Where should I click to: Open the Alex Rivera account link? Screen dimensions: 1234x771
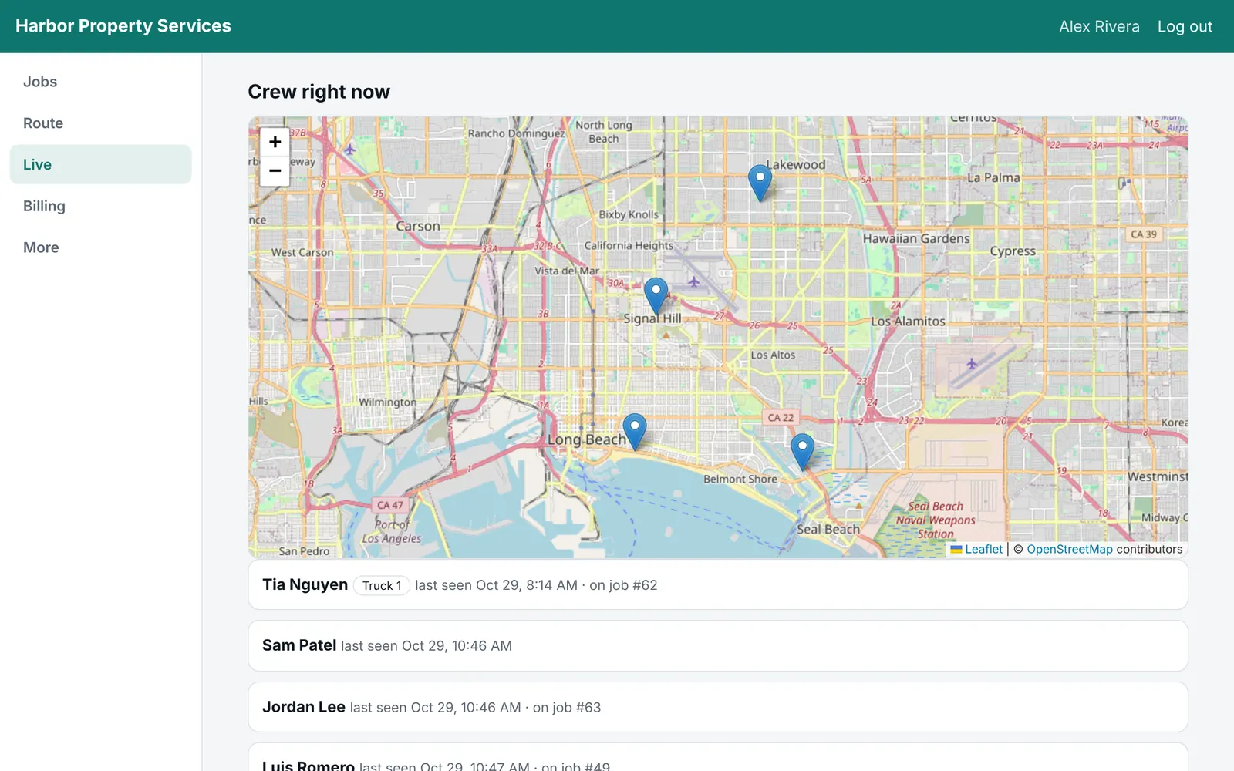[x=1099, y=26]
